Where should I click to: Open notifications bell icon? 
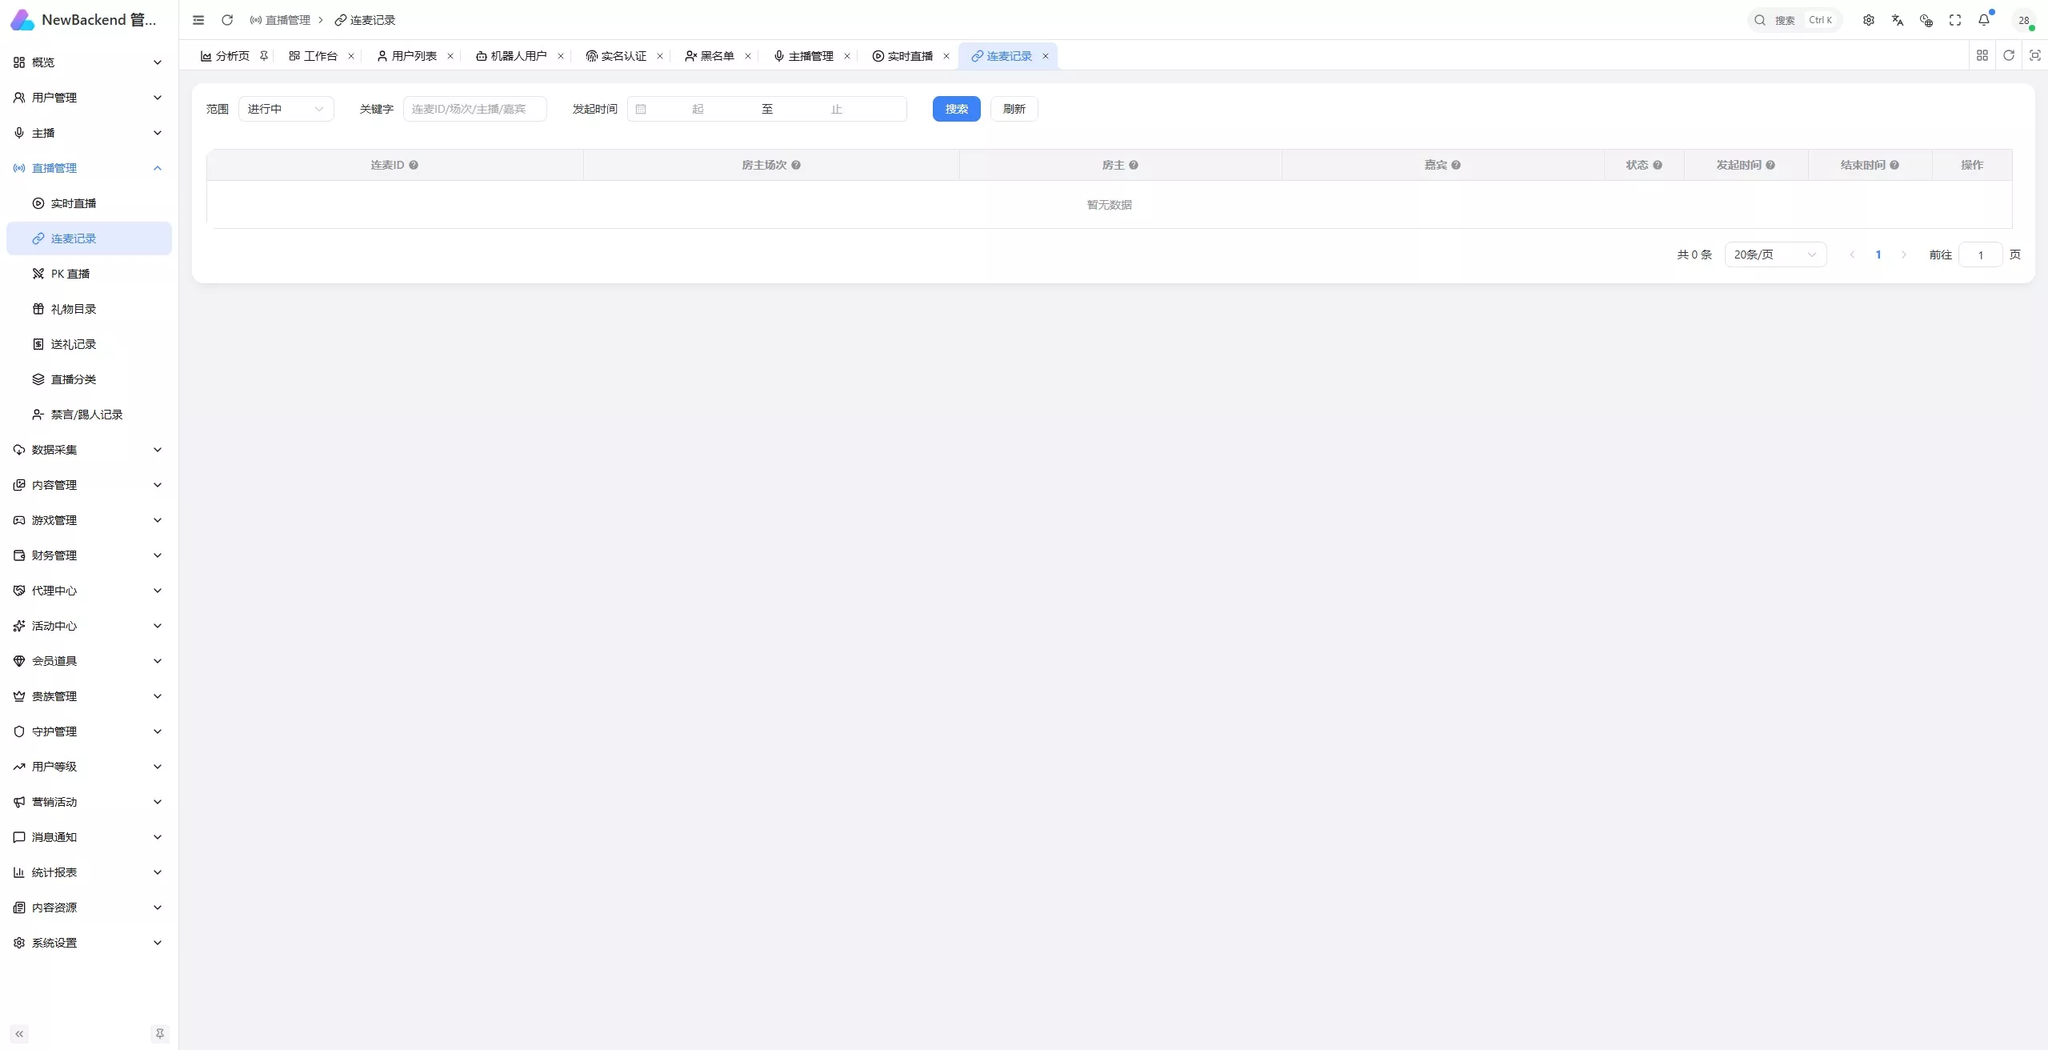point(1984,20)
